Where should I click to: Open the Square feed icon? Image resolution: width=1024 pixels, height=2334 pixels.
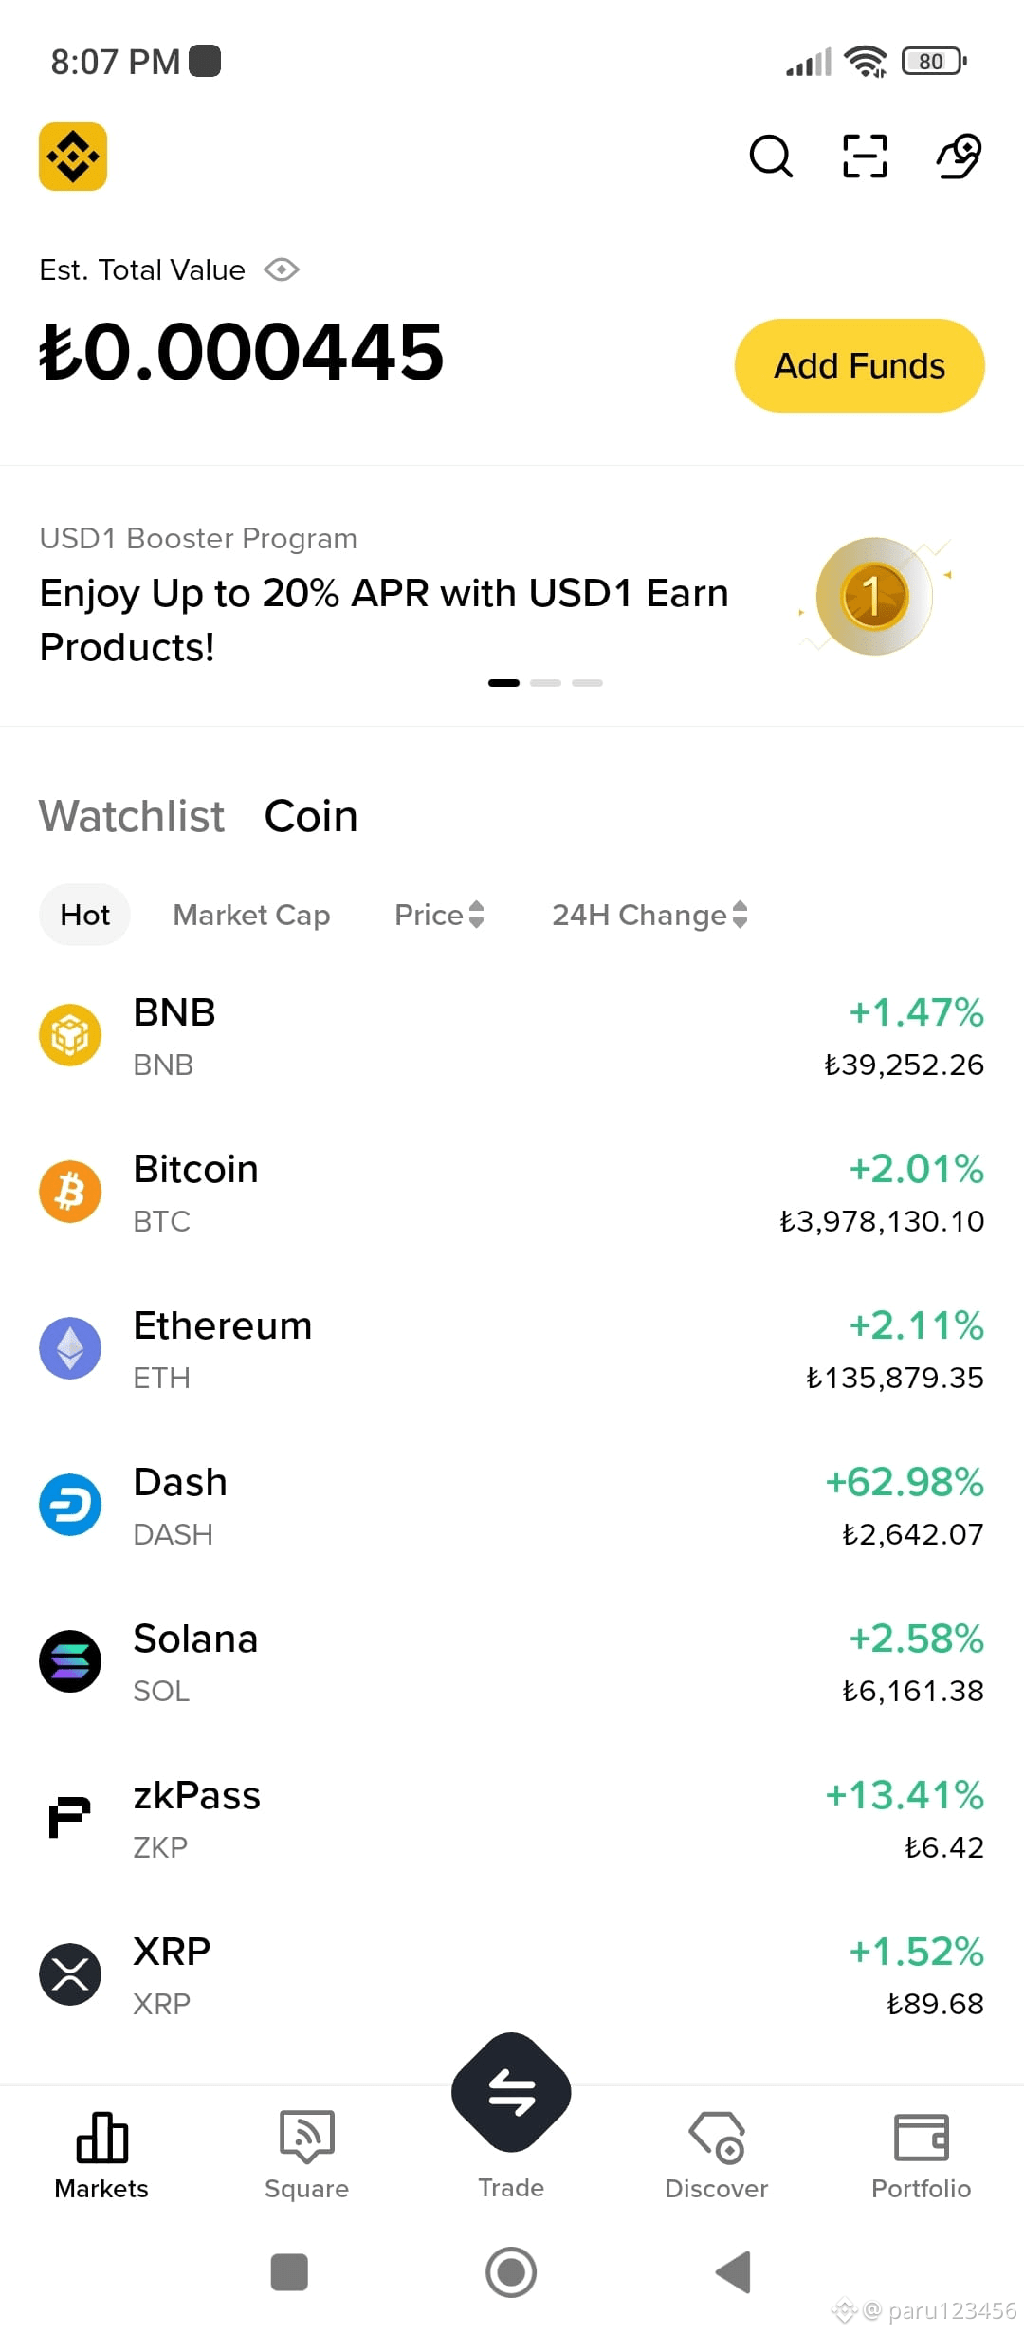(x=306, y=2137)
